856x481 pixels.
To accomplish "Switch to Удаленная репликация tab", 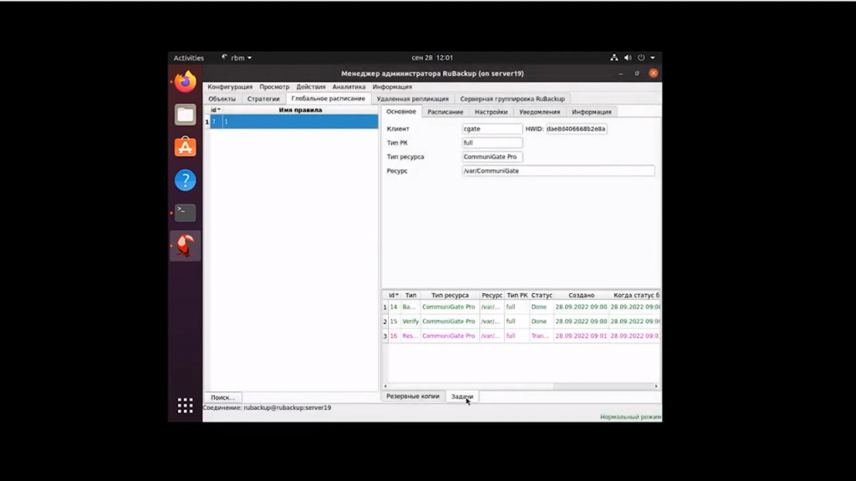I will coord(413,99).
